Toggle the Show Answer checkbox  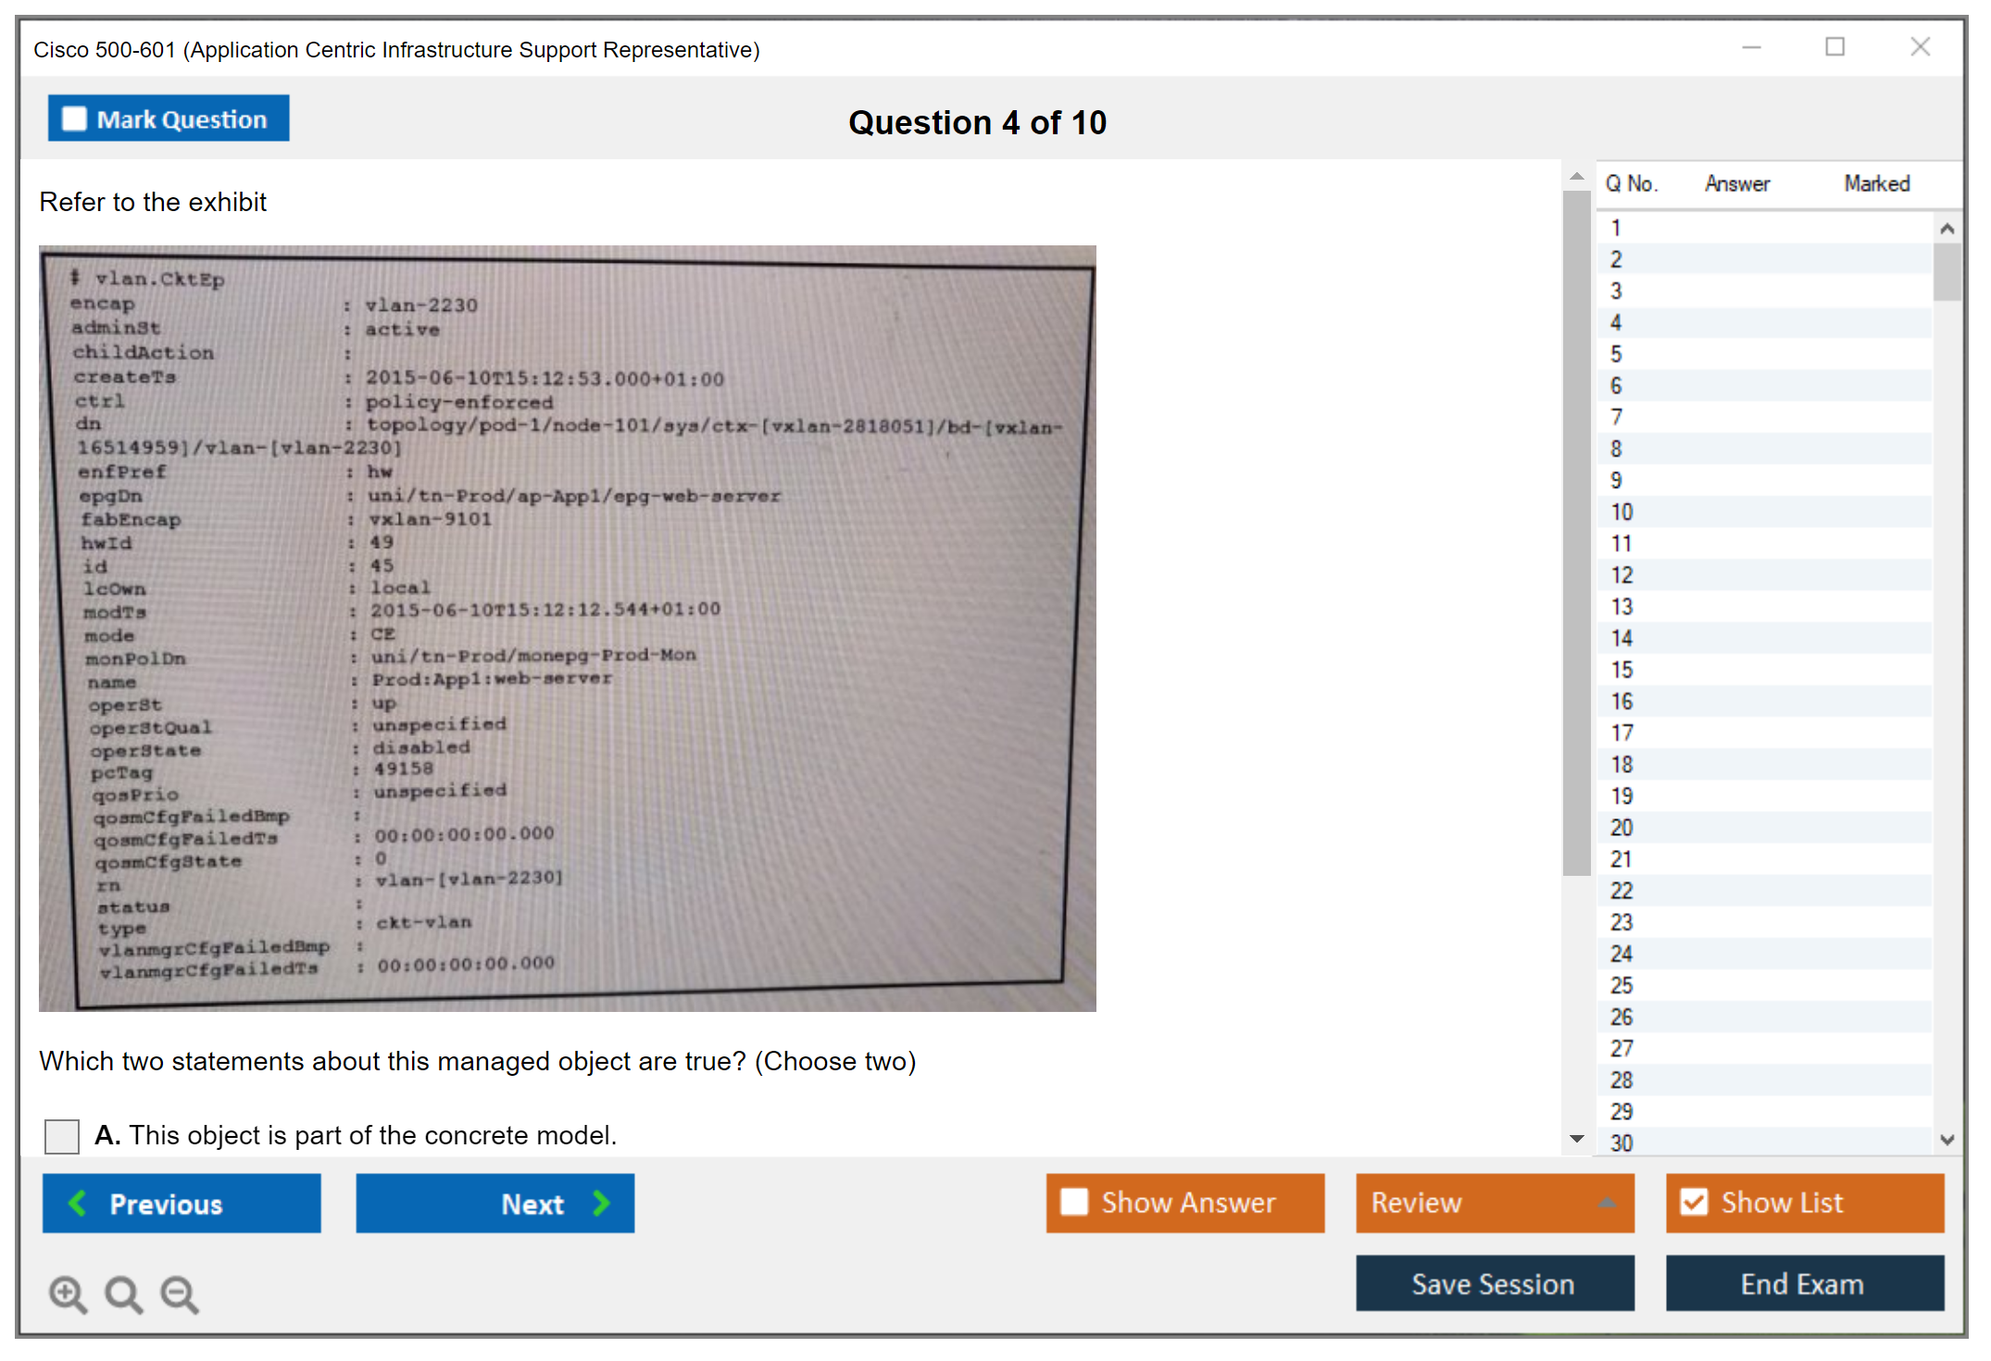1074,1202
